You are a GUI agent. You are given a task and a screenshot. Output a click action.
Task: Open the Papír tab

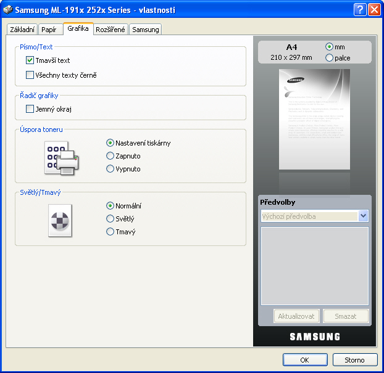click(x=49, y=30)
